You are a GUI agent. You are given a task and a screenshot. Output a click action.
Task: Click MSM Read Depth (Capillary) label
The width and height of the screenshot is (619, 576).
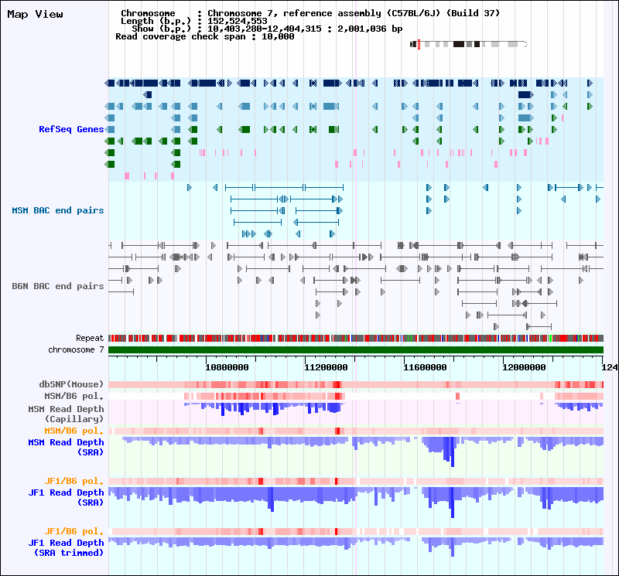(66, 414)
